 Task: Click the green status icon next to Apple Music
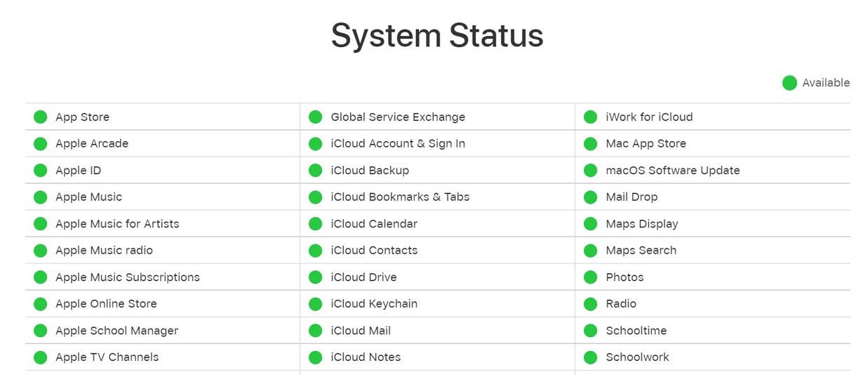[41, 197]
